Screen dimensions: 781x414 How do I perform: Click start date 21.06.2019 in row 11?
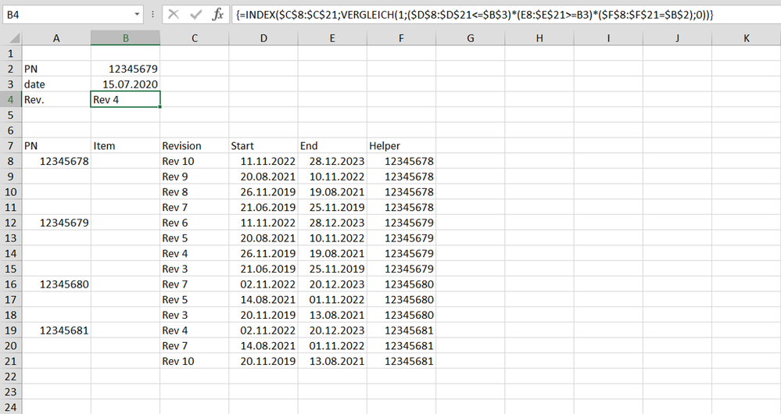pyautogui.click(x=263, y=208)
